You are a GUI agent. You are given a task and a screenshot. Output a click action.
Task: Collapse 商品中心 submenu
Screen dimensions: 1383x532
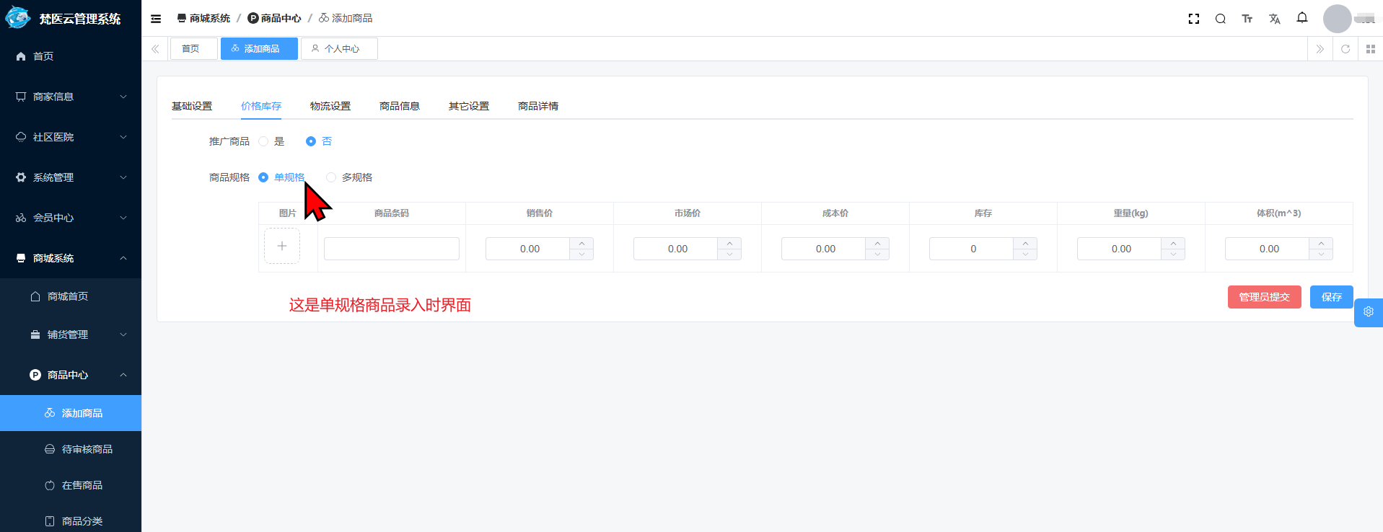[x=71, y=375]
